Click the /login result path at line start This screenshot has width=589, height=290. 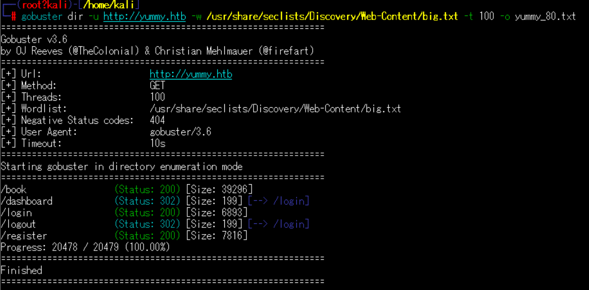(16, 212)
